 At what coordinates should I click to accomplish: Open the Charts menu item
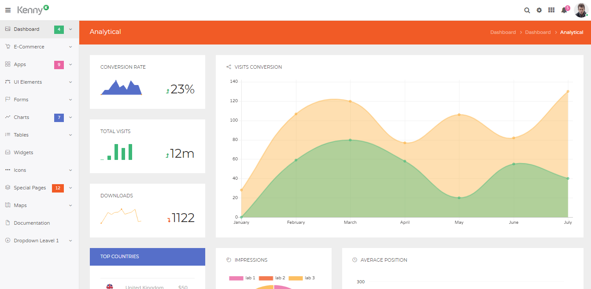pos(22,117)
